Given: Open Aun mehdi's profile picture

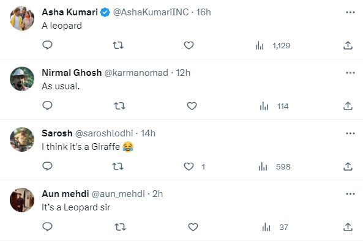Looking at the screenshot, I should click(22, 200).
